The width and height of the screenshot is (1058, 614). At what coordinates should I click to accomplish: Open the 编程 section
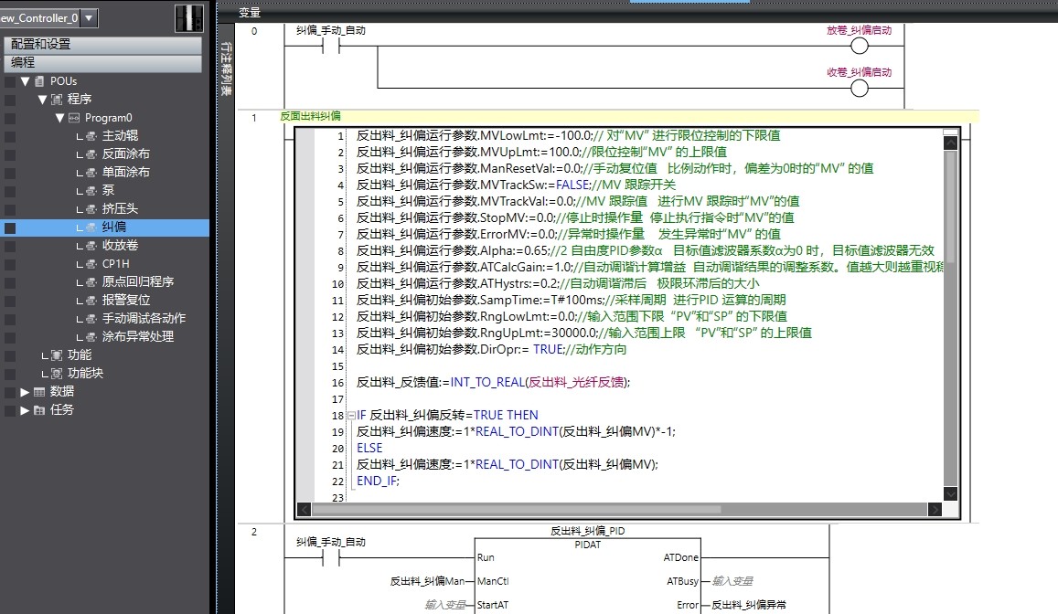click(102, 63)
